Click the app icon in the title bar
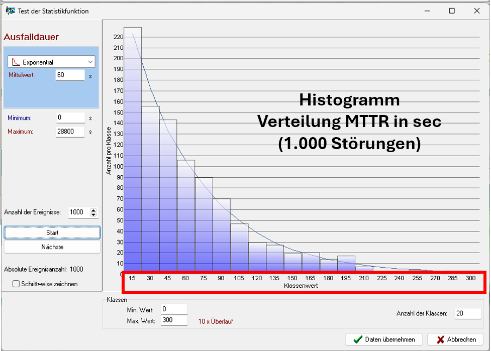The image size is (491, 351). click(10, 11)
